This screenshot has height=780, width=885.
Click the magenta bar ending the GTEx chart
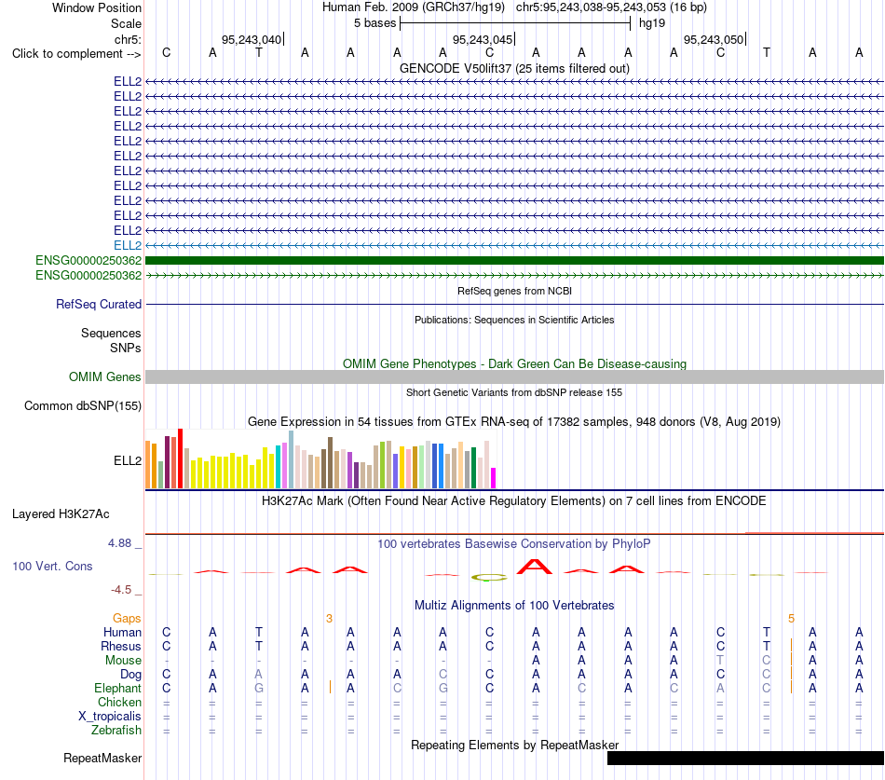pos(494,478)
